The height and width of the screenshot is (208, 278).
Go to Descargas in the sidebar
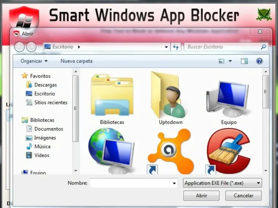pos(46,85)
